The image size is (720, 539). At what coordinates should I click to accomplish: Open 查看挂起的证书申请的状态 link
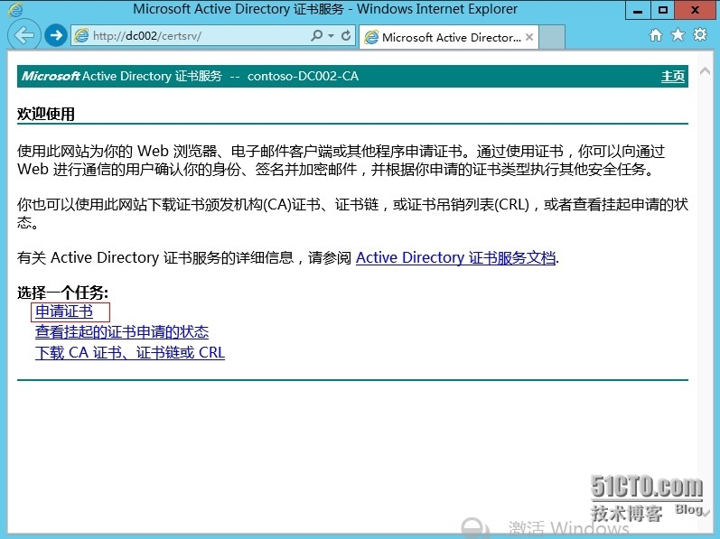click(122, 331)
